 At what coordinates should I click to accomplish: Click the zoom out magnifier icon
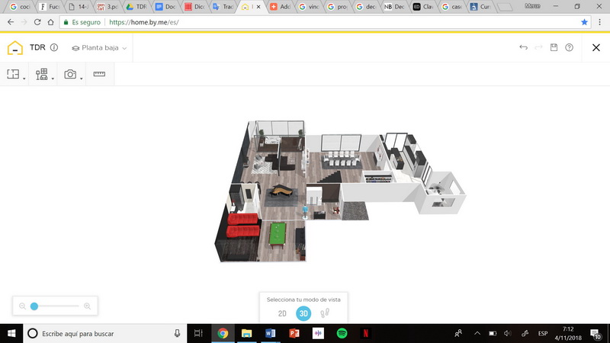pos(22,306)
